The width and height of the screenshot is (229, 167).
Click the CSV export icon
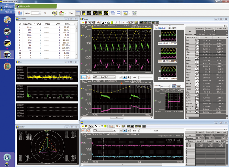[x=62, y=13]
